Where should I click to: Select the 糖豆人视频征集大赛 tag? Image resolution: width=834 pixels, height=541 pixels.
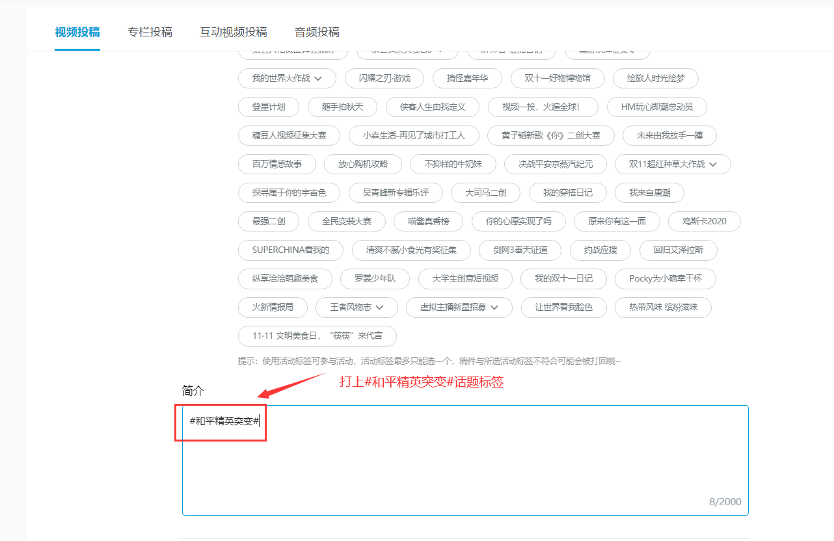[x=289, y=135]
